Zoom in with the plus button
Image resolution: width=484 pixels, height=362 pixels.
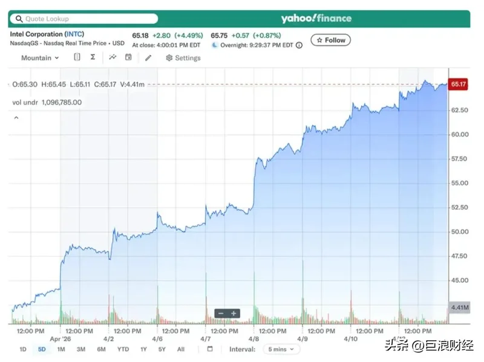[234, 314]
